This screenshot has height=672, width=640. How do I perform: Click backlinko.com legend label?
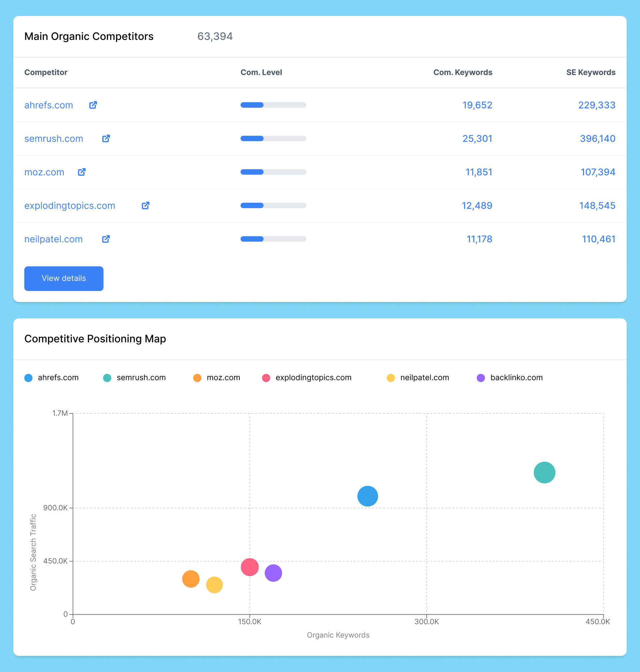517,378
